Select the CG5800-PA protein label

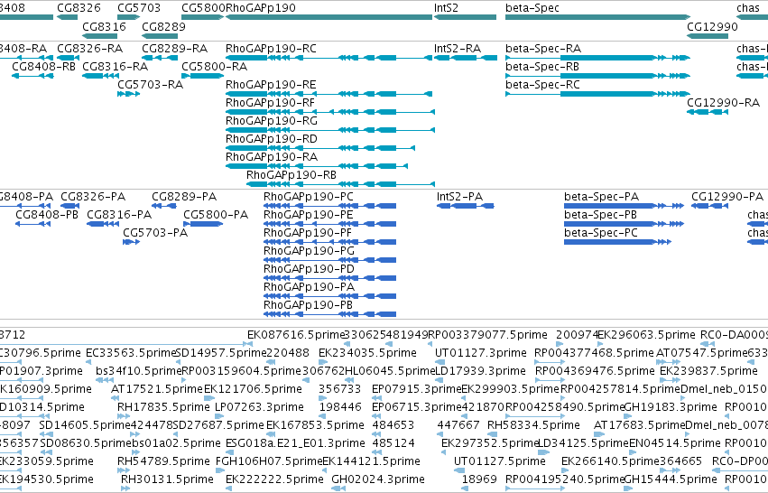216,215
